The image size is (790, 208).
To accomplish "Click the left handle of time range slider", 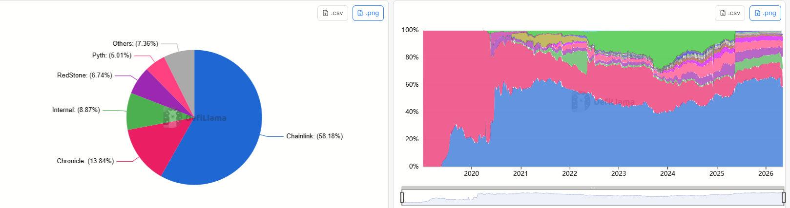I will pyautogui.click(x=402, y=197).
